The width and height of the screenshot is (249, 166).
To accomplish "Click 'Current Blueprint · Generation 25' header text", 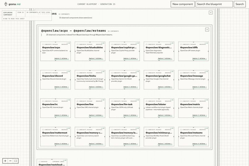I will [96, 4].
